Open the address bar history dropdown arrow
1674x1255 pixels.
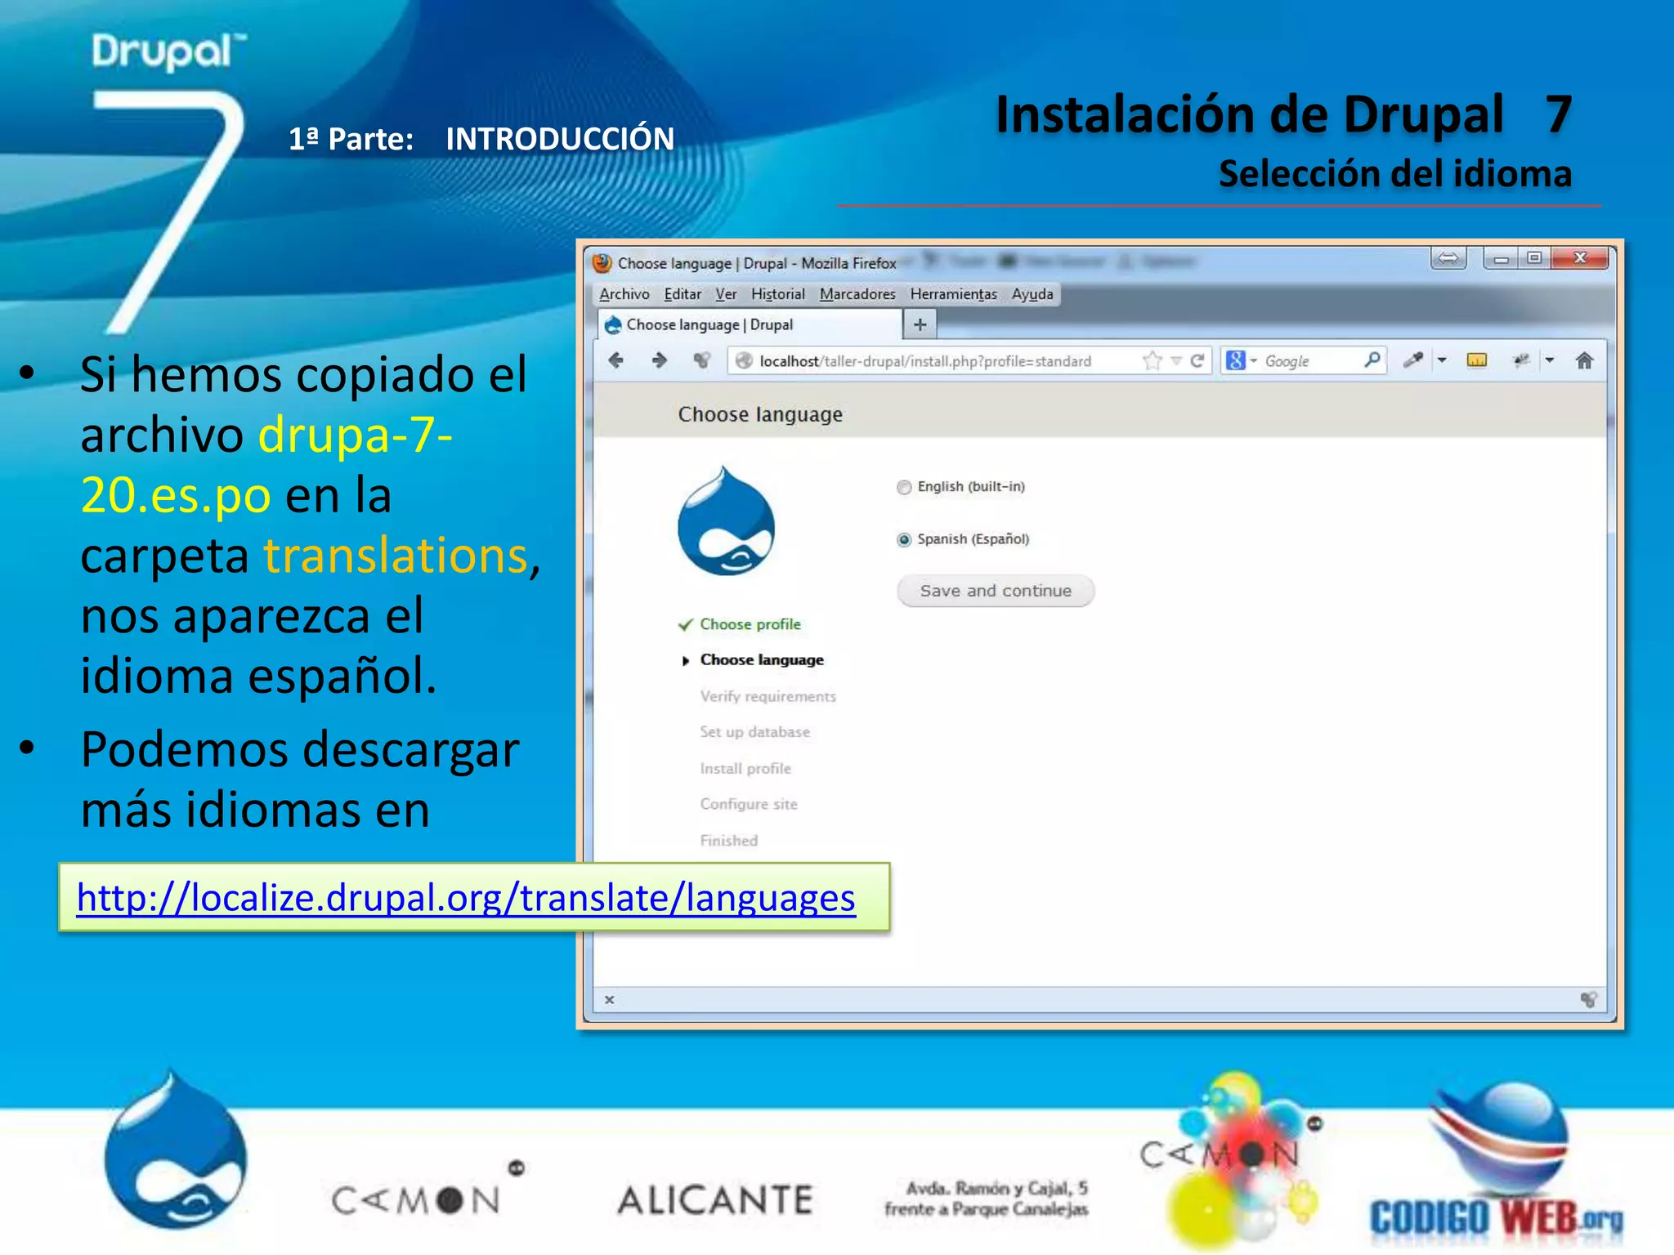tap(1176, 360)
